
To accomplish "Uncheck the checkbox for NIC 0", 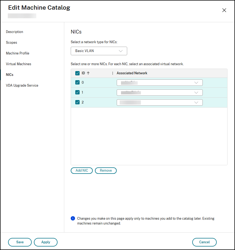I will coord(77,82).
